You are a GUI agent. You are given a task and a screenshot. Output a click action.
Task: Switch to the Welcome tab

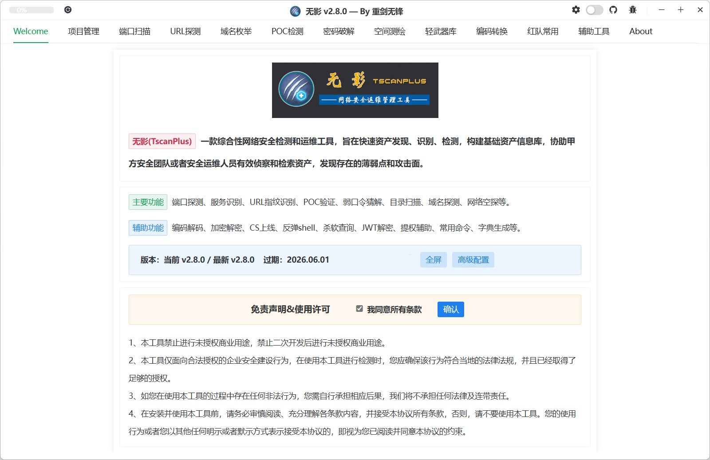click(x=31, y=31)
